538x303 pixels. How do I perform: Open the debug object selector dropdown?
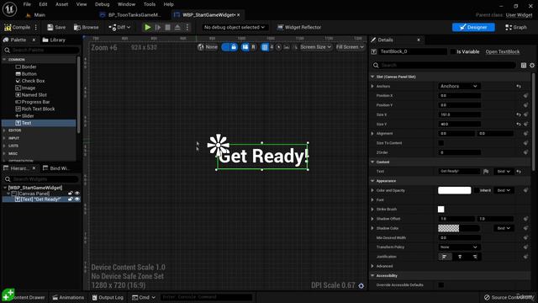pyautogui.click(x=235, y=27)
